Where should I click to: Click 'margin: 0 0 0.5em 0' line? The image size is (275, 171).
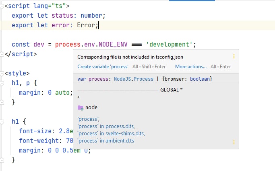click(x=55, y=150)
